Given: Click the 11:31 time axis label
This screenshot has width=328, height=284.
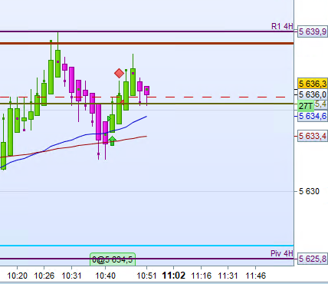Looking at the screenshot, I should (228, 276).
